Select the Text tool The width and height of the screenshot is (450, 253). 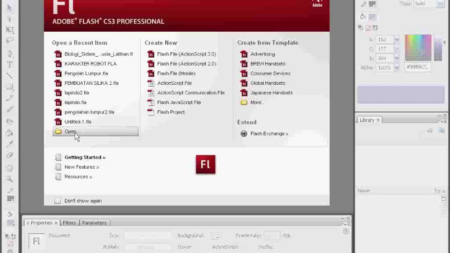[9, 65]
